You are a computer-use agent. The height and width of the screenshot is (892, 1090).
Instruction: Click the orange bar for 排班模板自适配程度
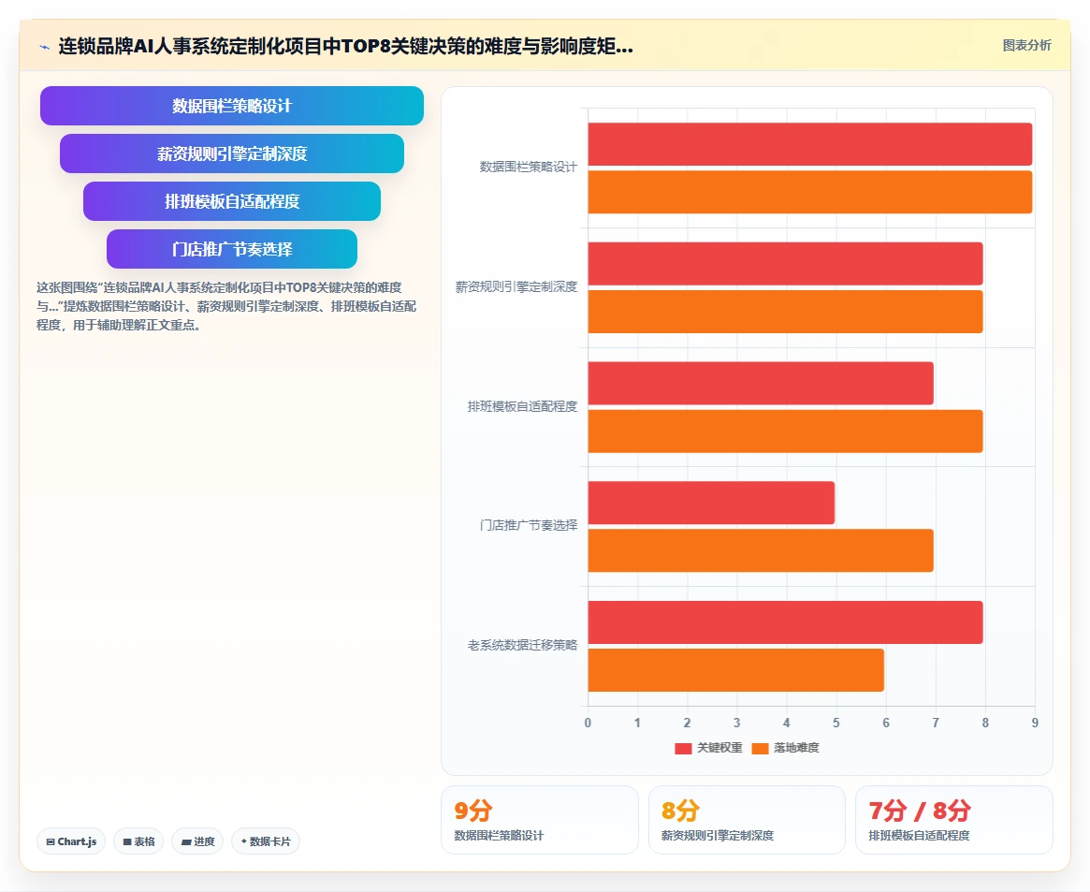pos(786,431)
